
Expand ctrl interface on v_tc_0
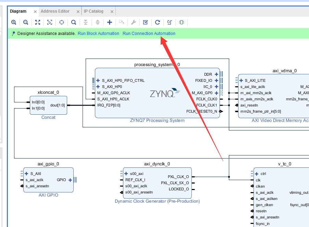(x=257, y=174)
